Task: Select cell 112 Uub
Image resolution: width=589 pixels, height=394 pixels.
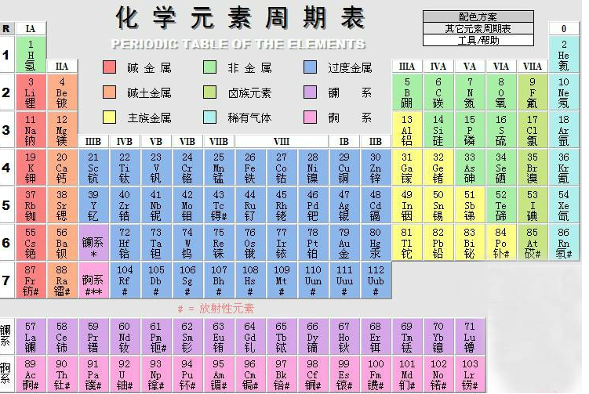Action: tap(375, 280)
